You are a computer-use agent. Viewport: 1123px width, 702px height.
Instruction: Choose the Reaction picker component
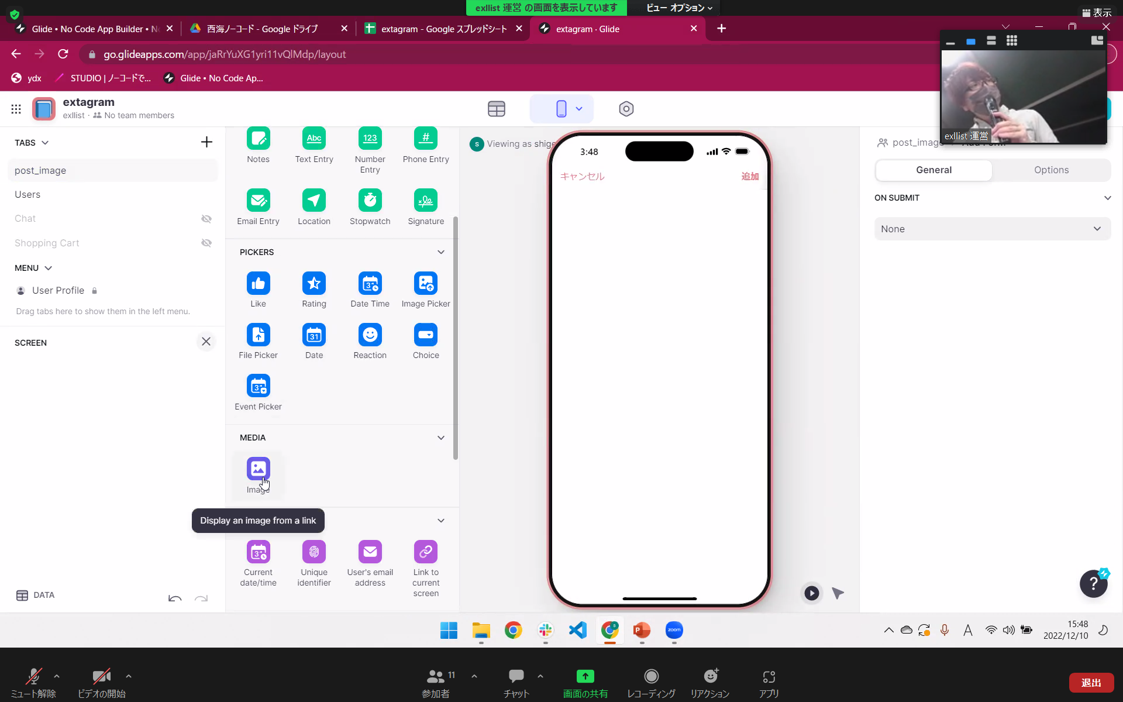370,335
